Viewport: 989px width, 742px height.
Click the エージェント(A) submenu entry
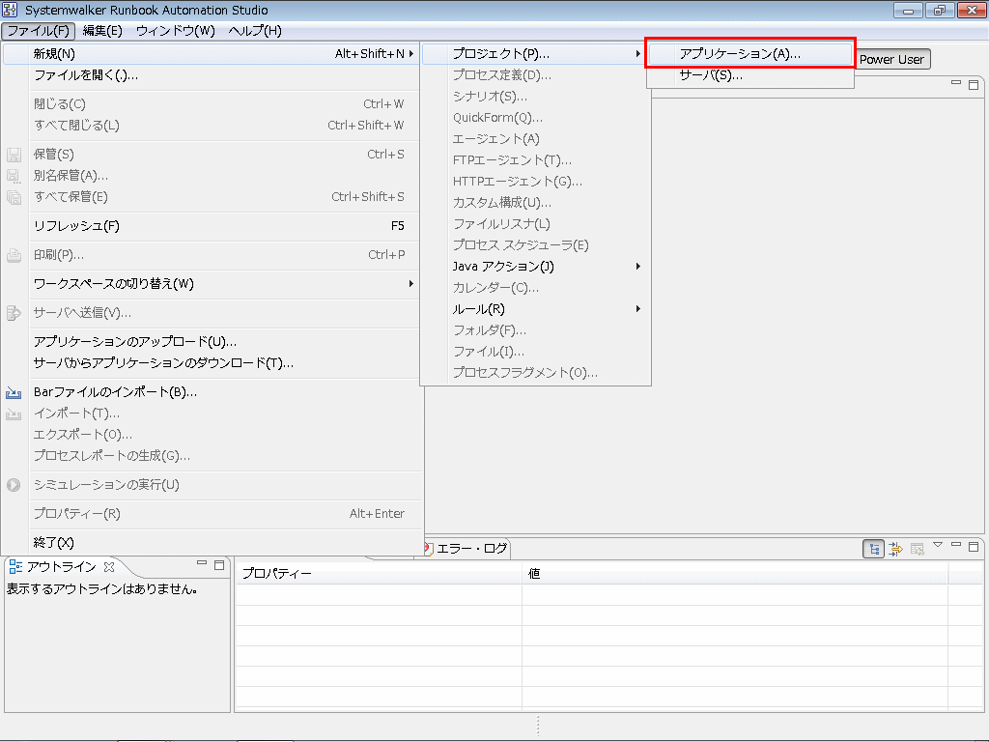(535, 139)
